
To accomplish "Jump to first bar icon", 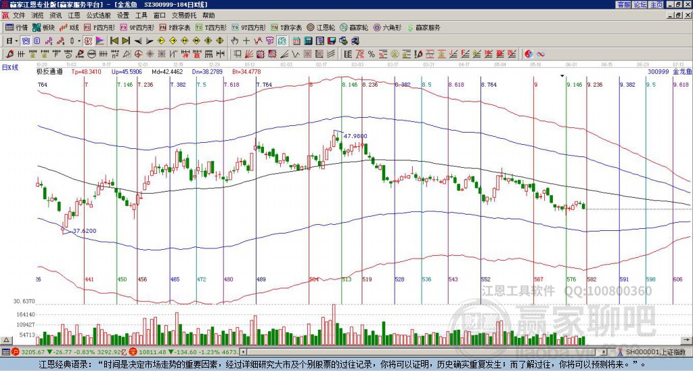I will click(114, 41).
